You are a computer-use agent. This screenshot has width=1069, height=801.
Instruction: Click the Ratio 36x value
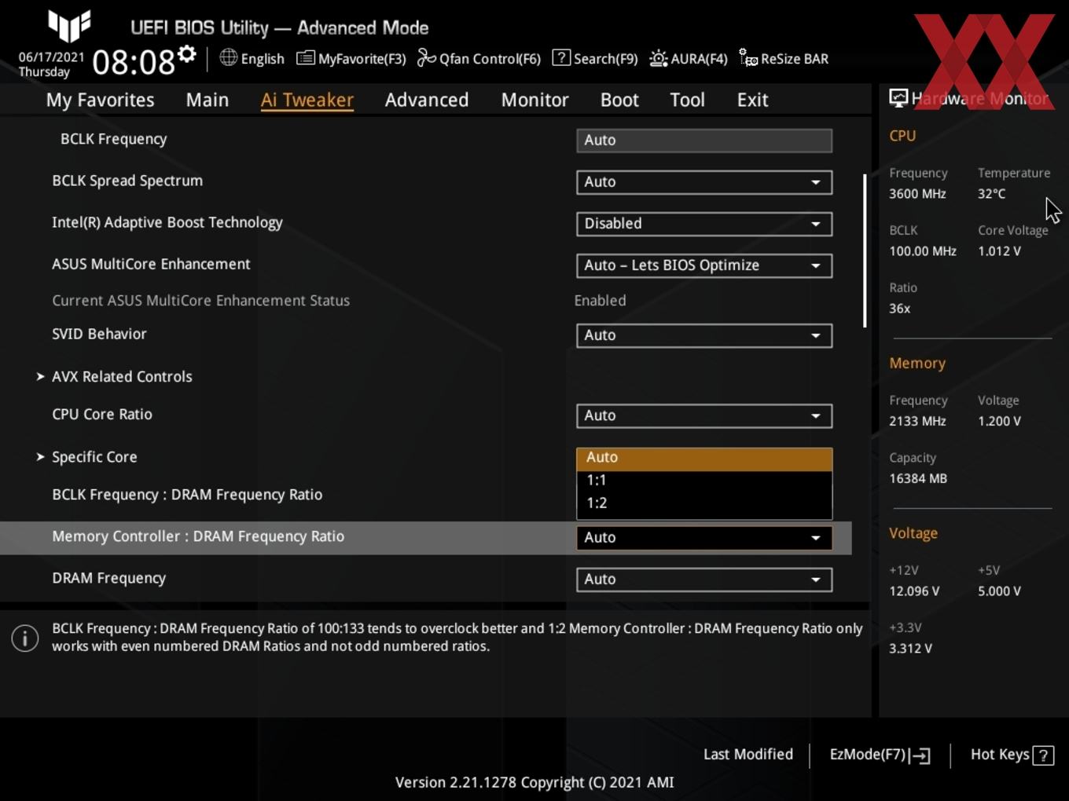(899, 309)
